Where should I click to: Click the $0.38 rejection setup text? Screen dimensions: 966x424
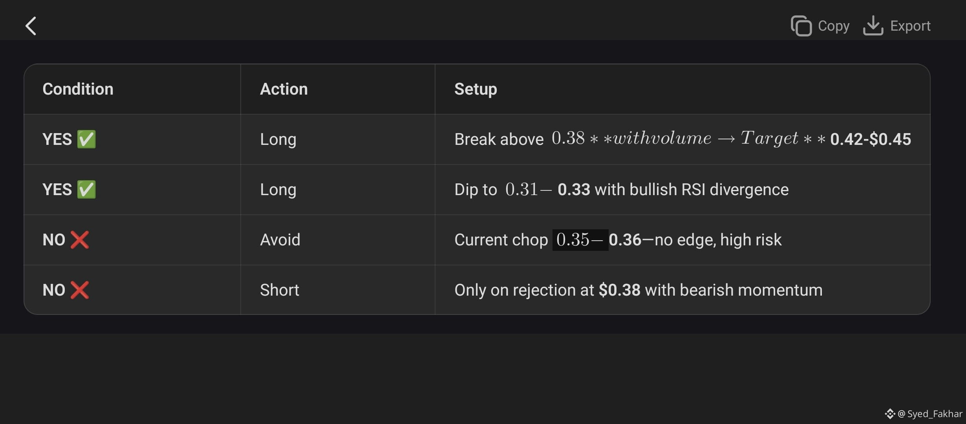(x=639, y=290)
